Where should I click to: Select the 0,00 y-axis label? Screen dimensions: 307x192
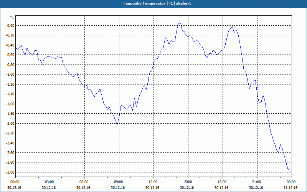[11, 25]
